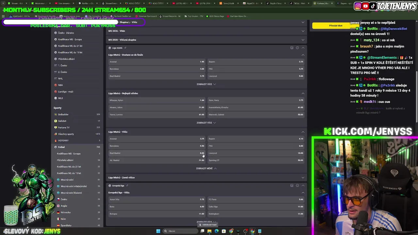418x235 pixels.
Task: Open SafeBet in the Sporty list
Action: click(x=77, y=121)
